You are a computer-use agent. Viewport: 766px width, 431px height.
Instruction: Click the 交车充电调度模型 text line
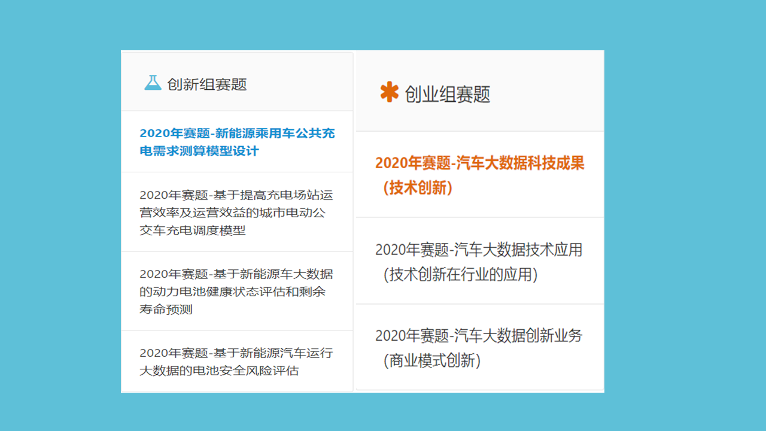193,230
